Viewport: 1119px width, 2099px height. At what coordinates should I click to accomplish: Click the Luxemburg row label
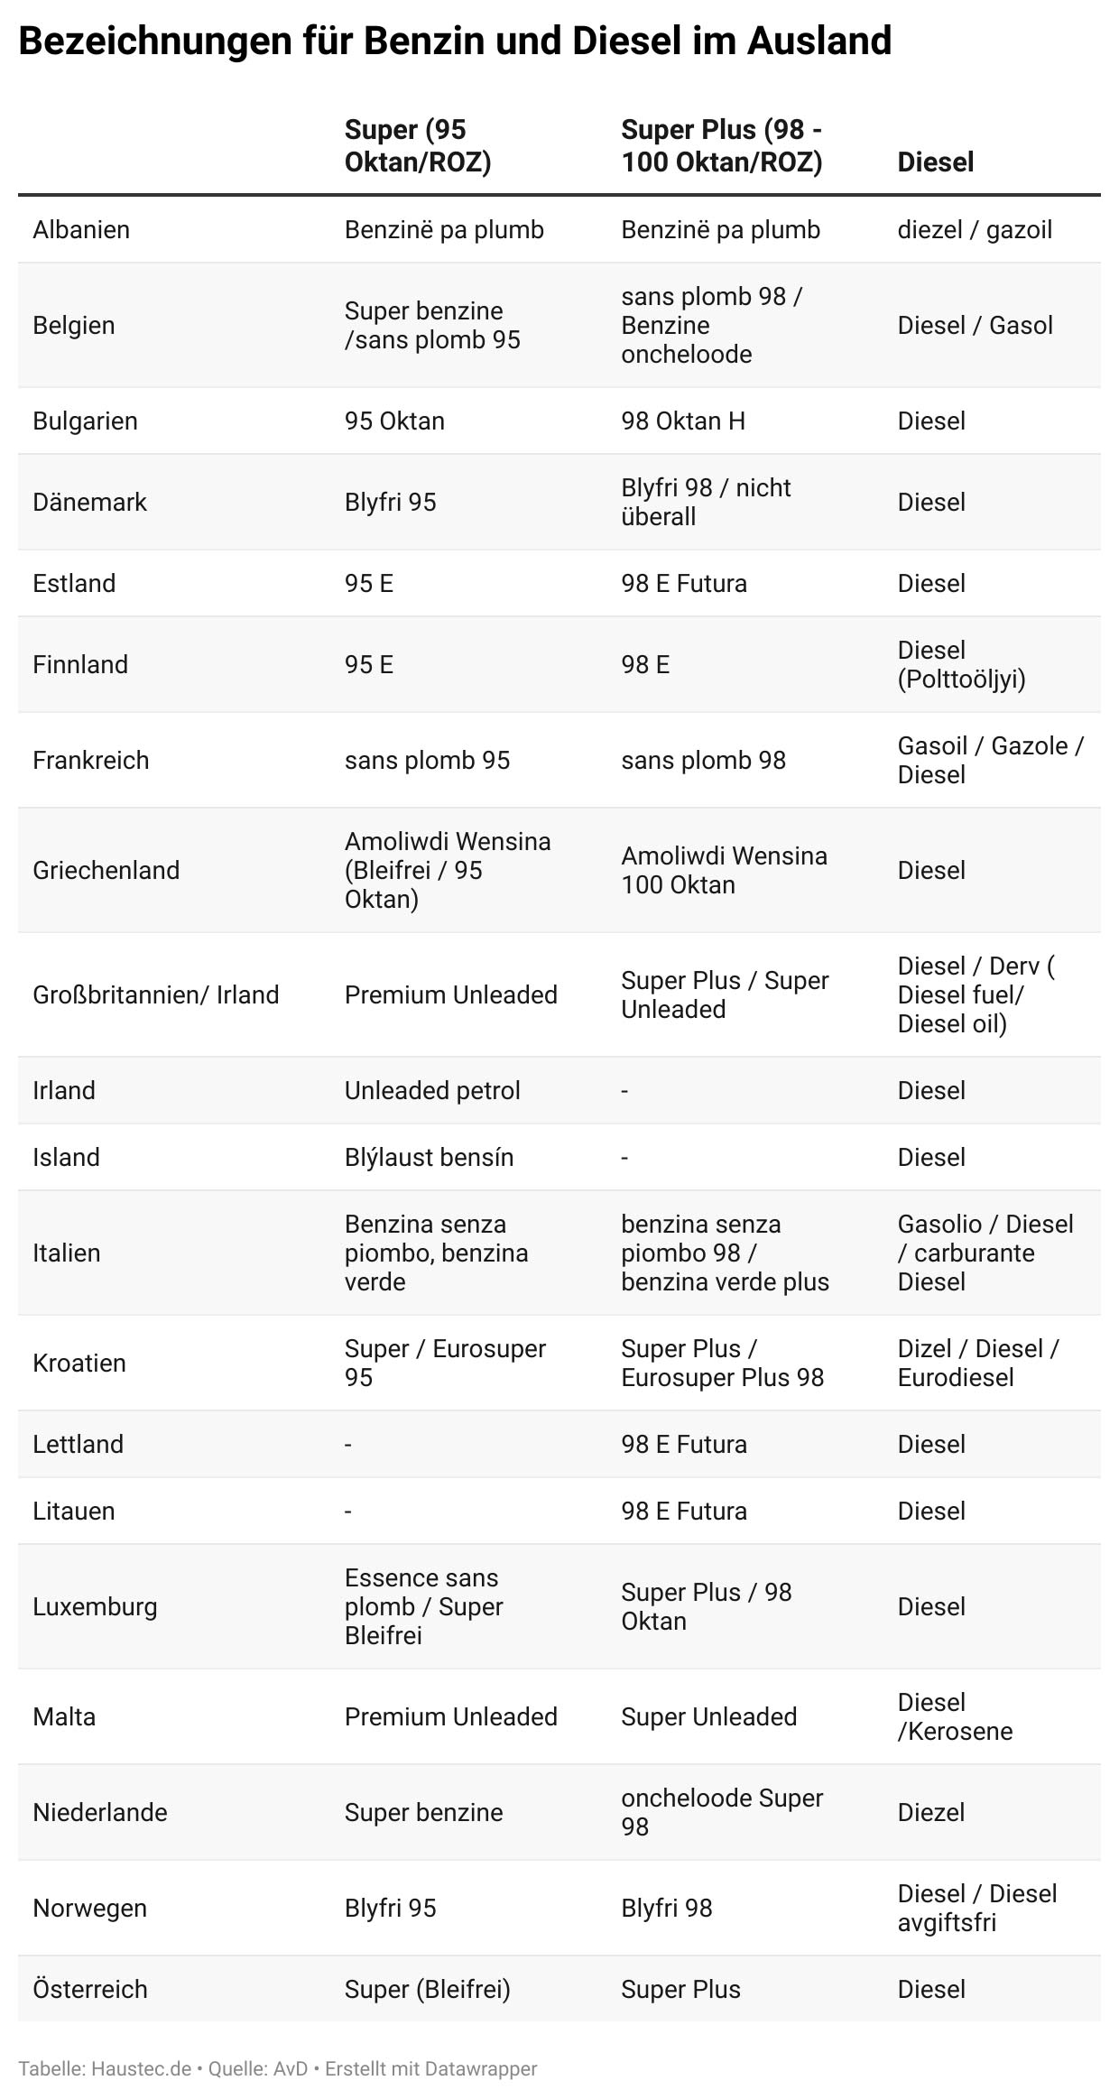point(95,1607)
